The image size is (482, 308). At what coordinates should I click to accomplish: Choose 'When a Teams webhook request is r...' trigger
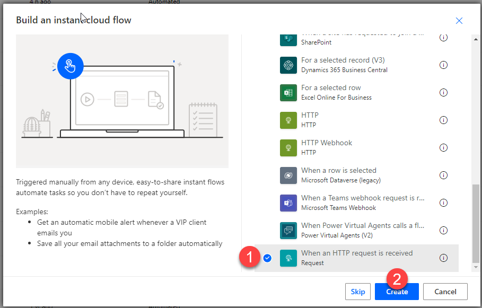click(x=363, y=198)
